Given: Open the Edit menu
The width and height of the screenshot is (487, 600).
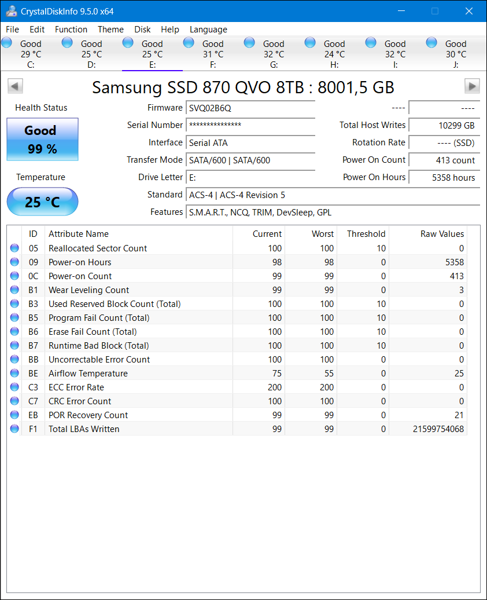Looking at the screenshot, I should pyautogui.click(x=37, y=30).
